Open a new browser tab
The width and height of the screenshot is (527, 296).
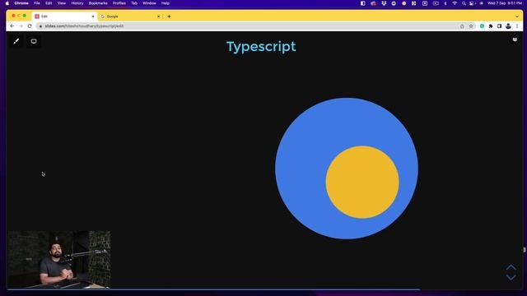coord(169,16)
